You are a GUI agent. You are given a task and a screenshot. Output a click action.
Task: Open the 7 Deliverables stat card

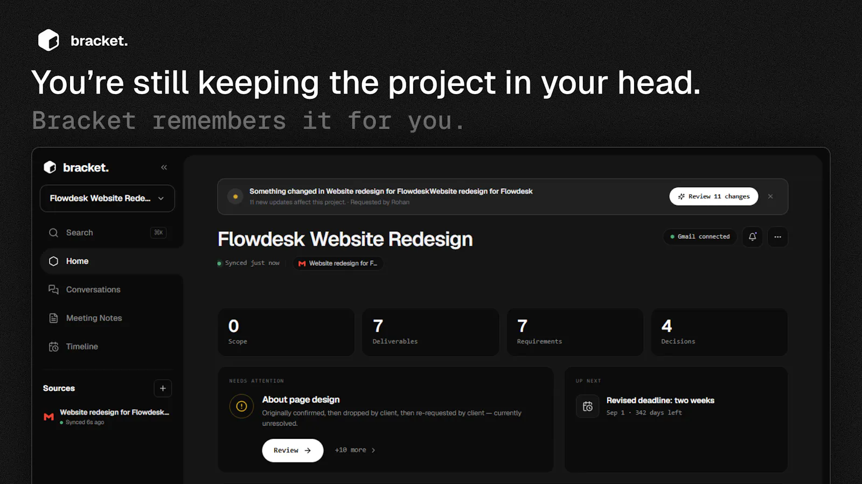[430, 332]
